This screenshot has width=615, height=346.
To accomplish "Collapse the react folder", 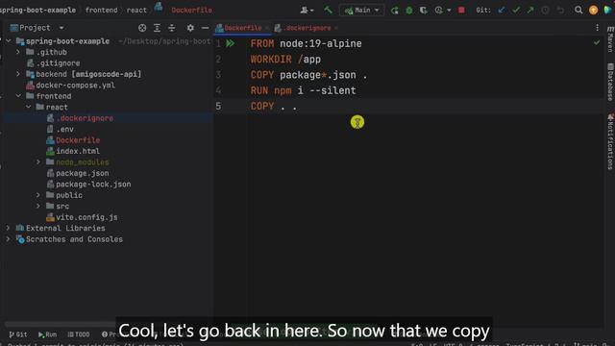I will pos(28,107).
